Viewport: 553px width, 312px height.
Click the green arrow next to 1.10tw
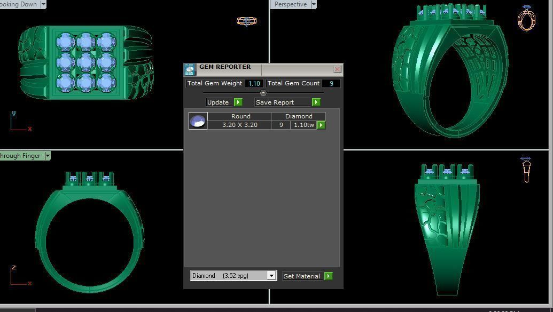(x=321, y=125)
